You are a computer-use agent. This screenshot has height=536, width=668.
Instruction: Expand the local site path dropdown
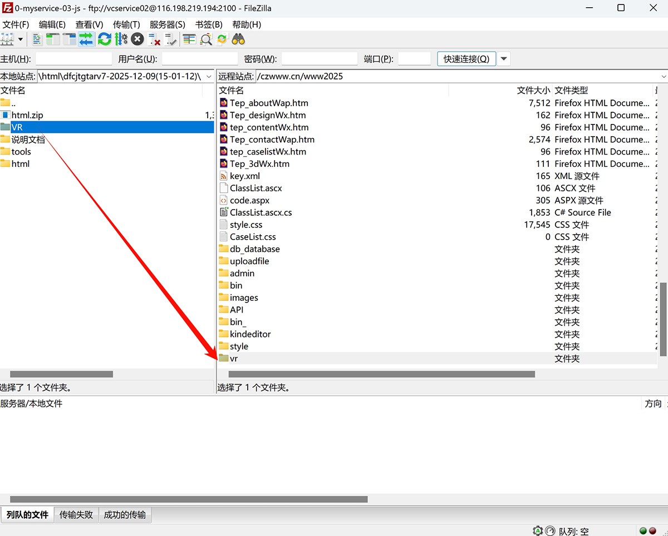209,77
